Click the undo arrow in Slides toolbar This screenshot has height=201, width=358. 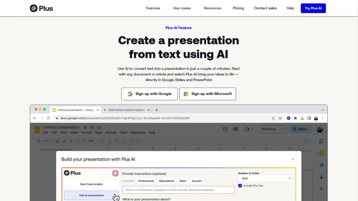(57, 141)
